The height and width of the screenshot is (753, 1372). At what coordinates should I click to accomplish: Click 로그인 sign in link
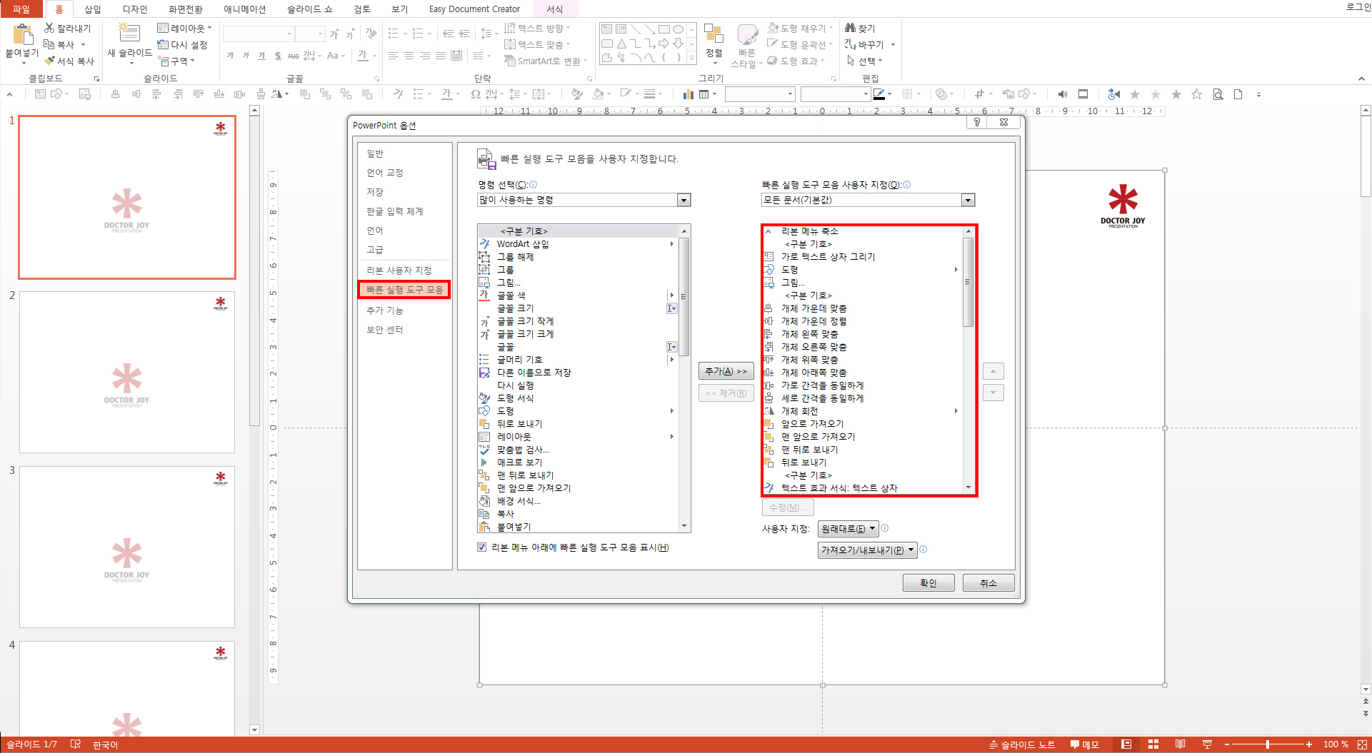[x=1358, y=7]
